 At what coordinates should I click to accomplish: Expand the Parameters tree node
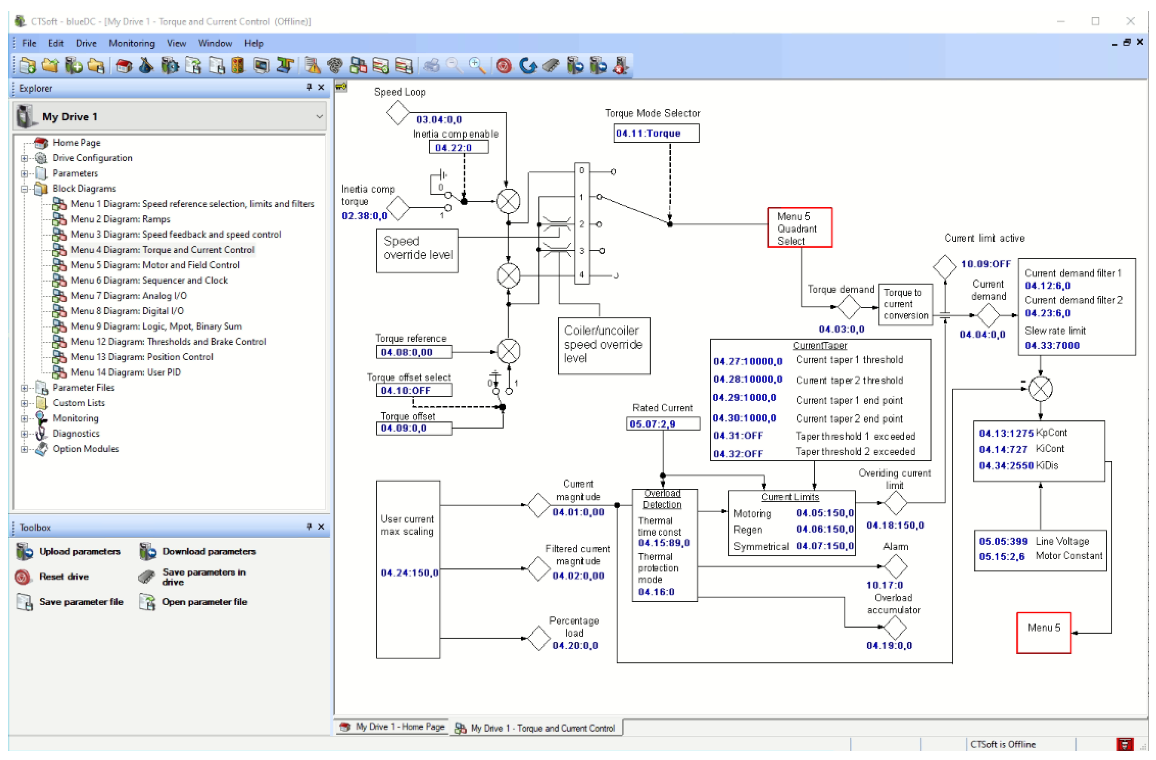[24, 173]
